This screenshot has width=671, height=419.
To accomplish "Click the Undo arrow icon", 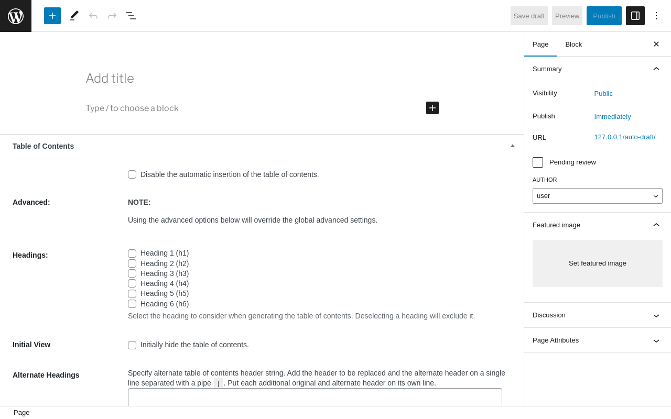I will click(93, 16).
